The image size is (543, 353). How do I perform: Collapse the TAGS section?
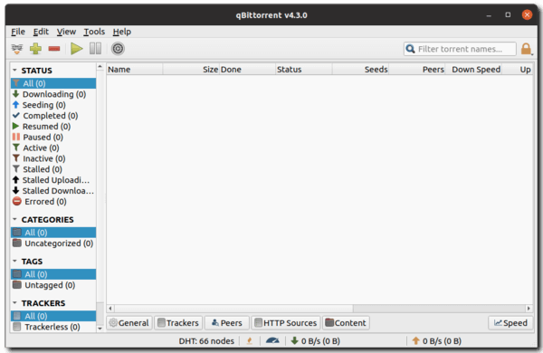pyautogui.click(x=14, y=262)
